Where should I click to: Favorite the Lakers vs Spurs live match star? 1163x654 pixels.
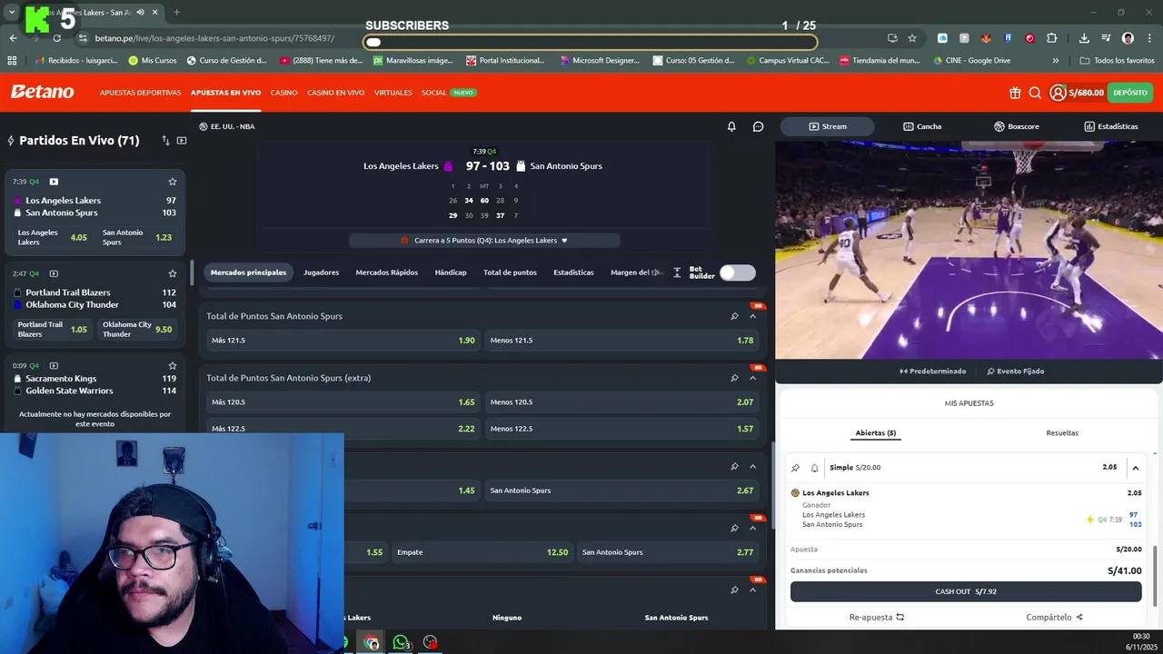pyautogui.click(x=173, y=182)
